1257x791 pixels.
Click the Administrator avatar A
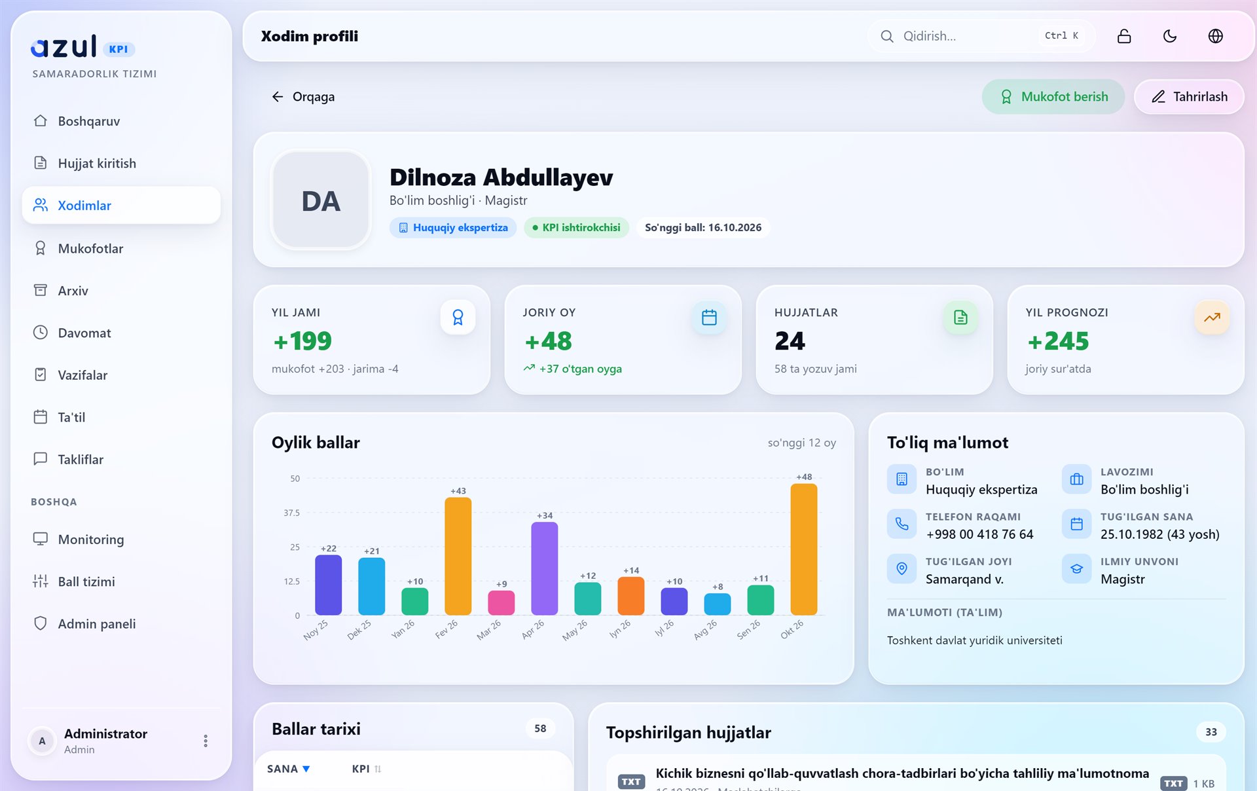(42, 741)
